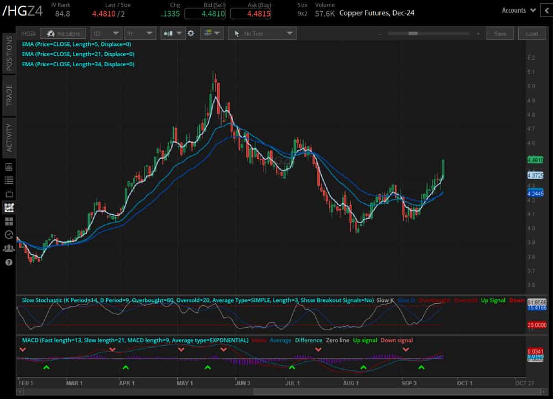
Task: Expand the candlestick chart type dropdown
Action: click(x=173, y=34)
